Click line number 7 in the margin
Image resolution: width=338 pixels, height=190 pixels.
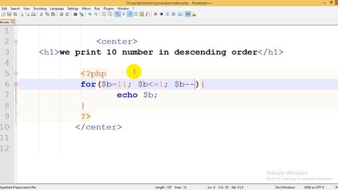[x=7, y=95]
